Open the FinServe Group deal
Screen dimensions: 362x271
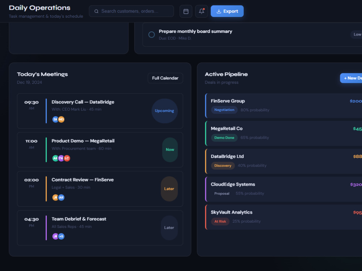tap(283, 106)
